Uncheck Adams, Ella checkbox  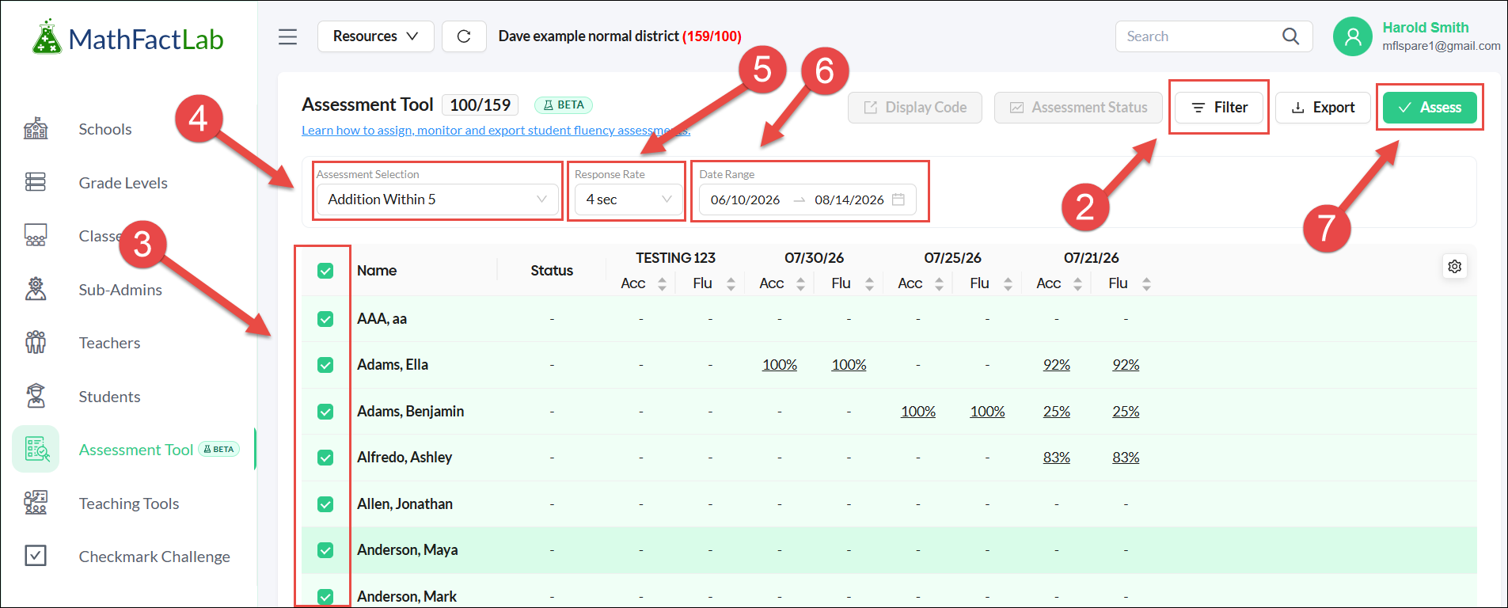coord(325,365)
